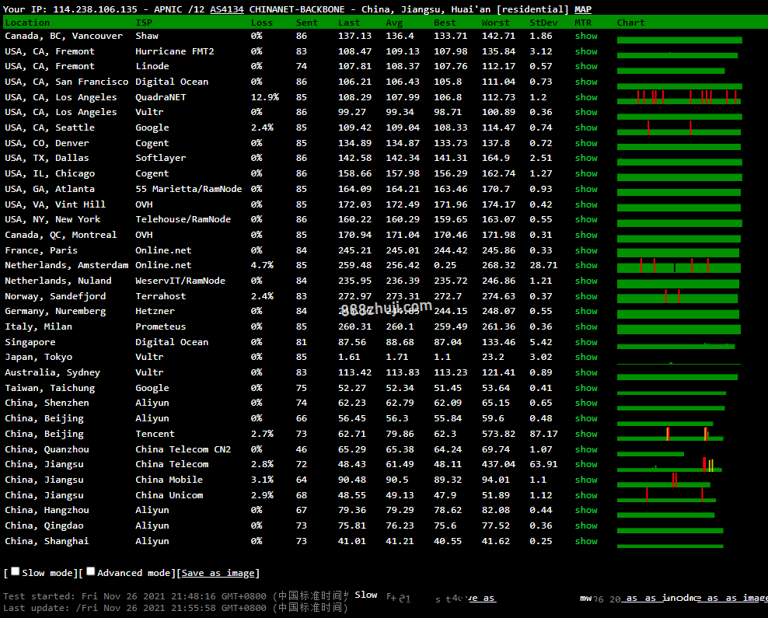Show MTR for Jiangsu China Mobile
The height and width of the screenshot is (618, 768).
pos(586,480)
